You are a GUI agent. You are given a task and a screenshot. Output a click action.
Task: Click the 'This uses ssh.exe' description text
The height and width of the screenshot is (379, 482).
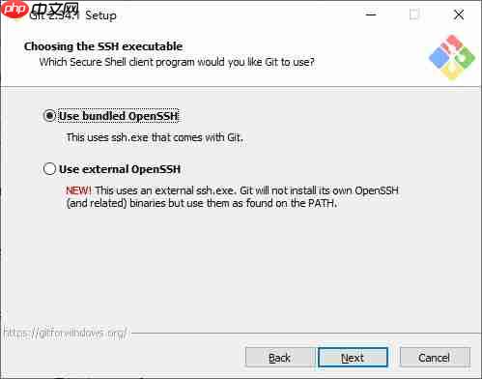pos(155,137)
